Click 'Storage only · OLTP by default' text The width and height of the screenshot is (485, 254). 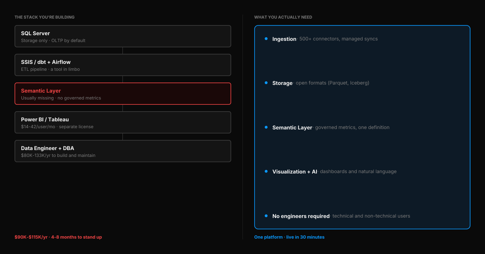[x=53, y=40]
